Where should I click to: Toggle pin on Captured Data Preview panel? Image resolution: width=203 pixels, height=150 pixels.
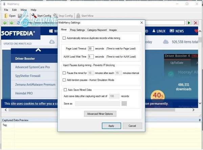pos(200,120)
